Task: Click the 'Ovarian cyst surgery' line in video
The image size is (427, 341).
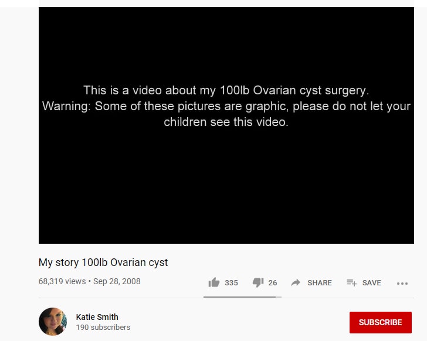Action: [226, 90]
